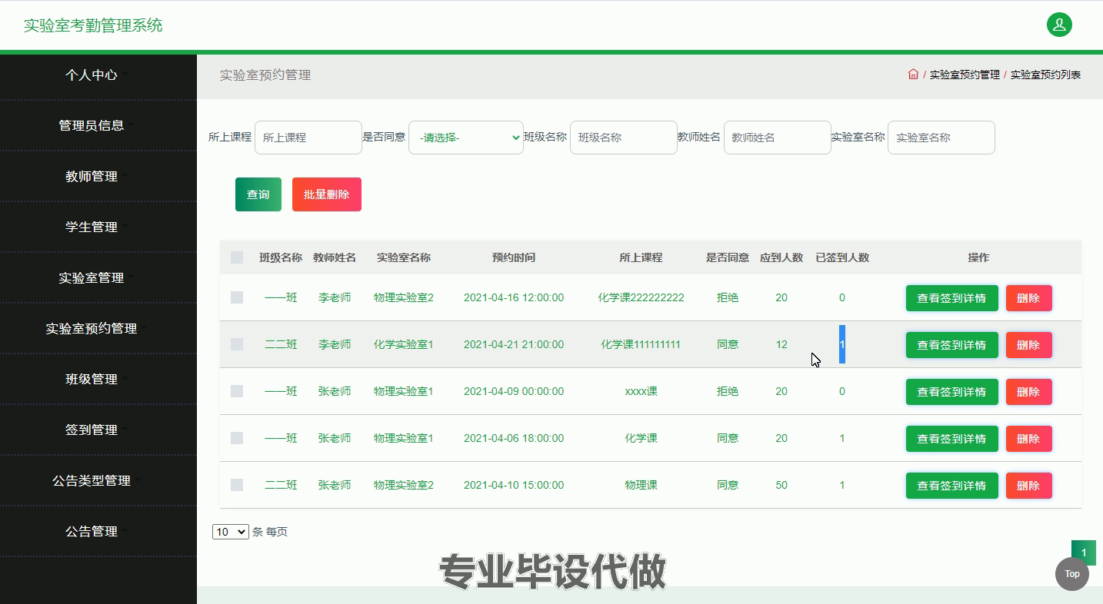Screen dimensions: 1103x604
Task: Open the 是否同意 请选择 dropdown
Action: pyautogui.click(x=466, y=138)
